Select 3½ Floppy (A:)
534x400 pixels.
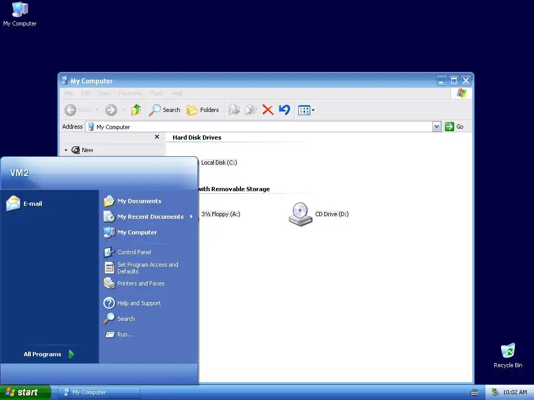click(221, 214)
